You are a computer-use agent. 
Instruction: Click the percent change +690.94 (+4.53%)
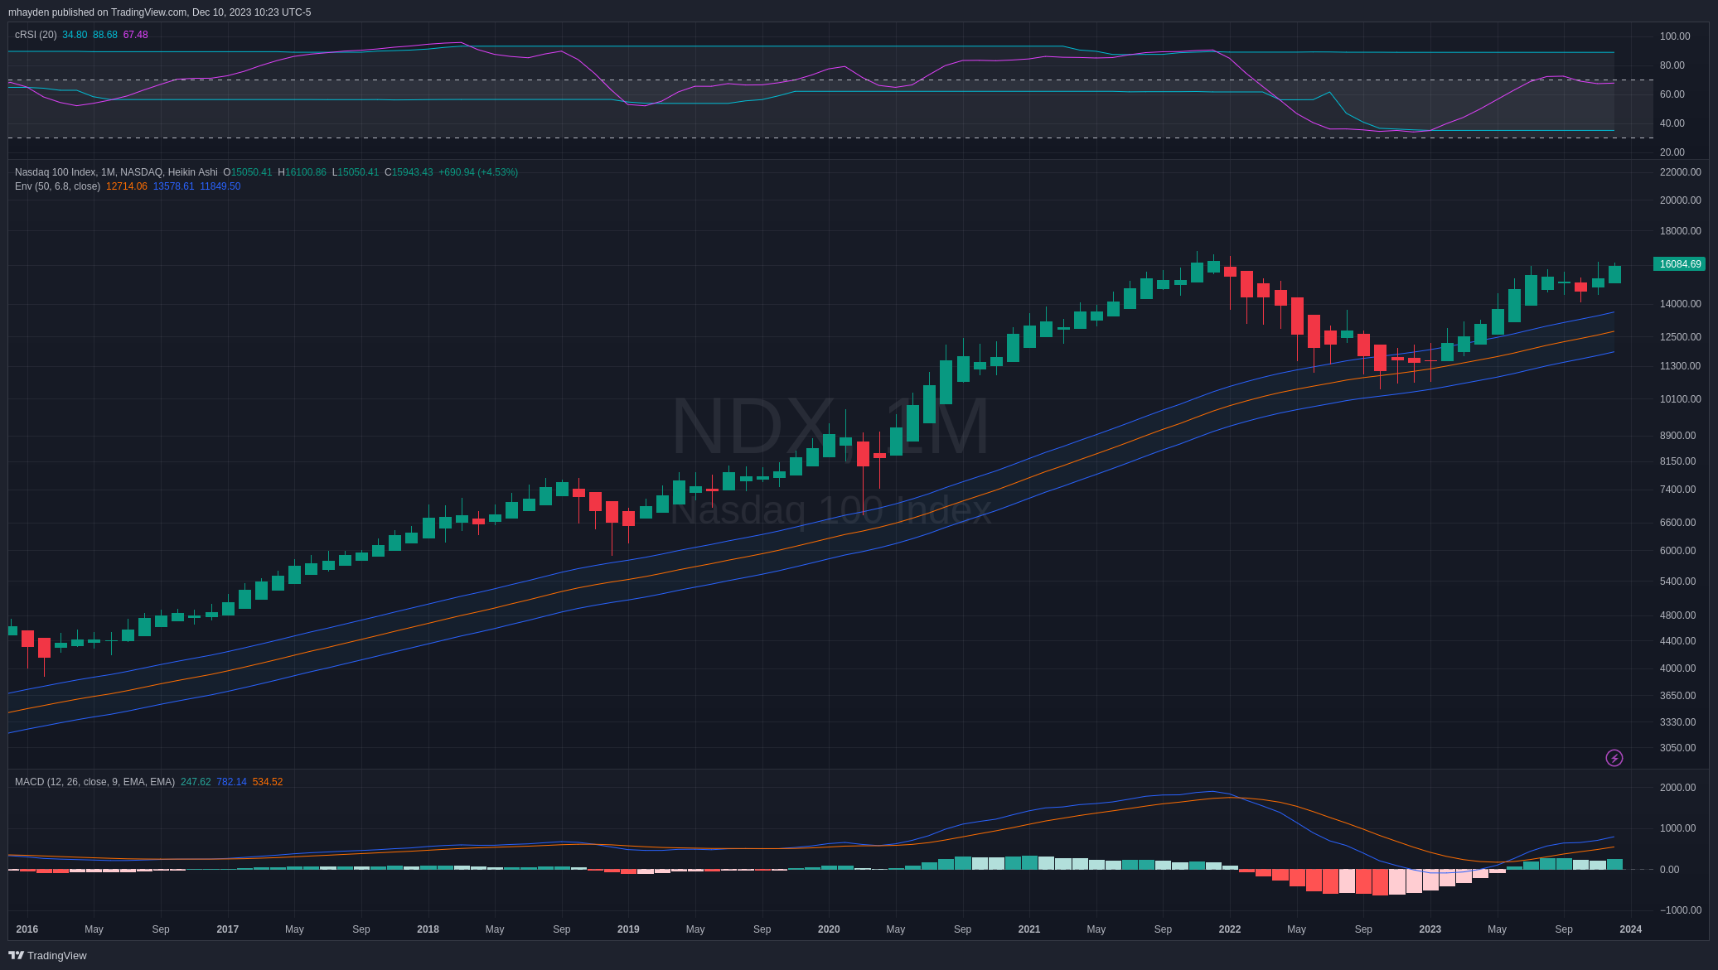coord(478,172)
